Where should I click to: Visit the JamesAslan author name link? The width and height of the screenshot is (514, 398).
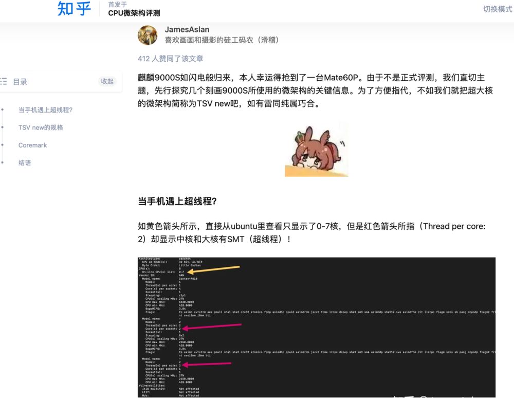pos(187,30)
